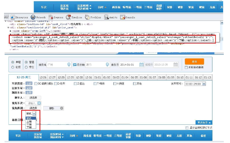
Task: Choose highlighted 随机 option in berth list
Action: point(31,118)
